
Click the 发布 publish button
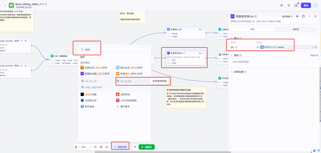click(x=306, y=5)
